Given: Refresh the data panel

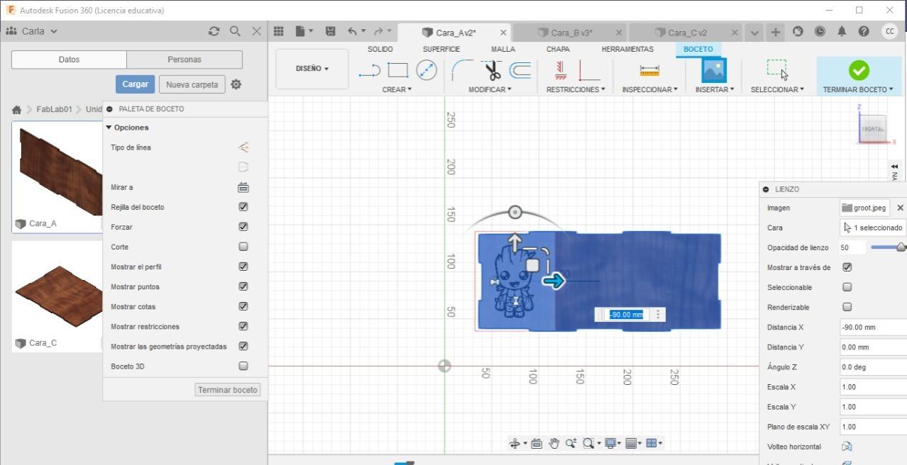Looking at the screenshot, I should 213,31.
